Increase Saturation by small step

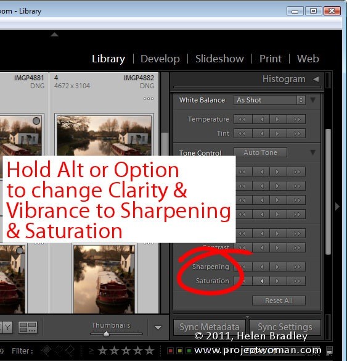tap(278, 281)
